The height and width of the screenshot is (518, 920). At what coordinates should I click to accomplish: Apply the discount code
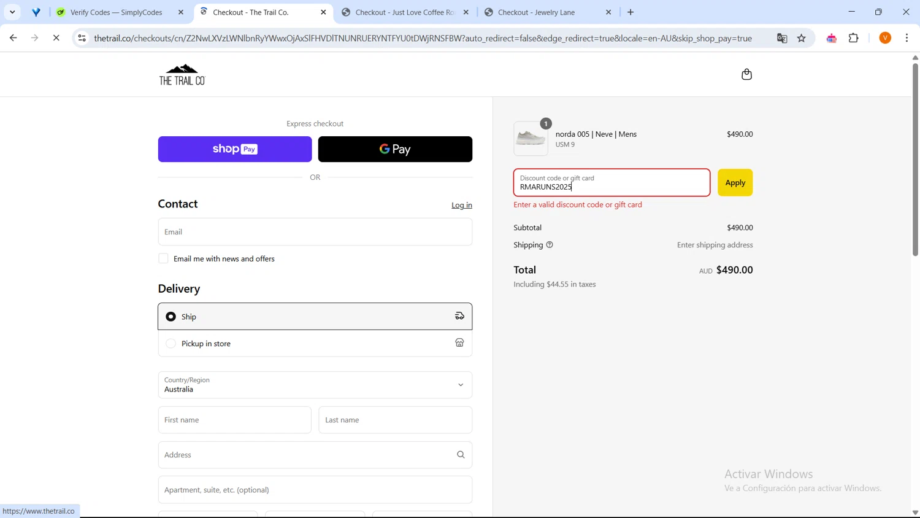735,182
